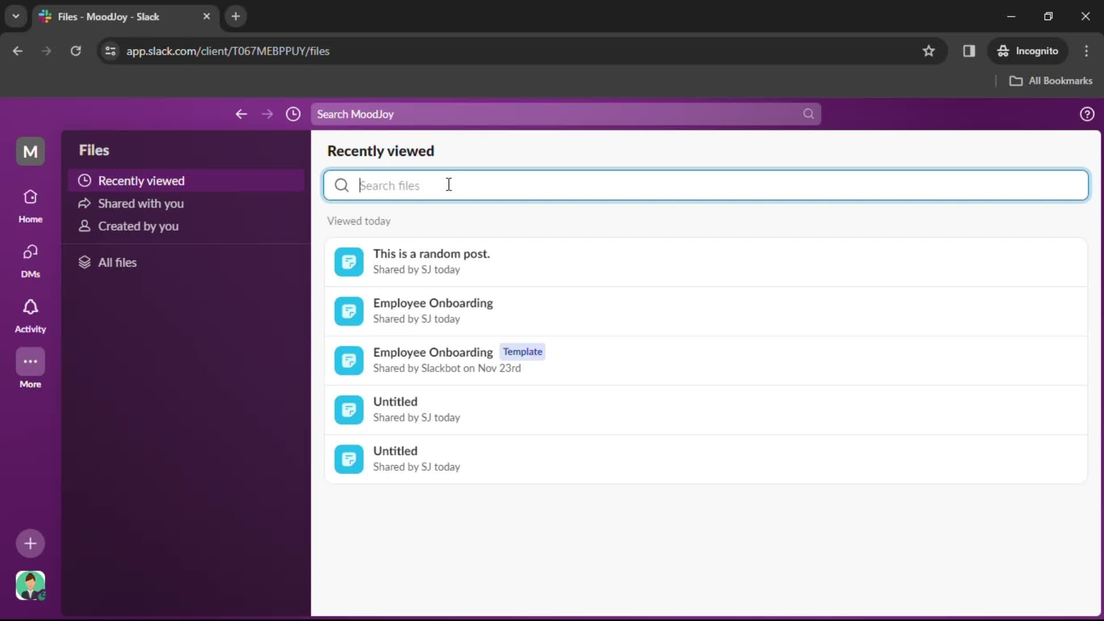Click the Search files input field

tap(704, 185)
